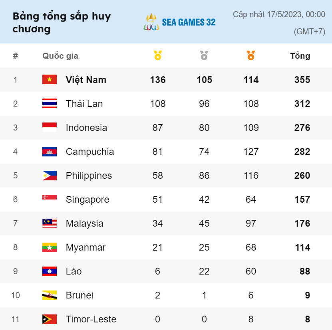Click the SEA Games 32 logo
The image size is (332, 330).
pyautogui.click(x=179, y=22)
